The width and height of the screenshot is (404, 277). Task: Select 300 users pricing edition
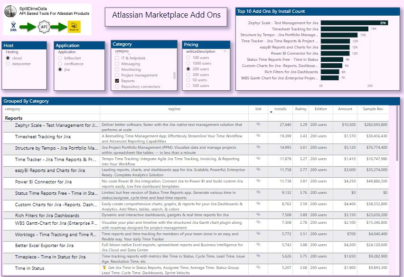pyautogui.click(x=188, y=75)
